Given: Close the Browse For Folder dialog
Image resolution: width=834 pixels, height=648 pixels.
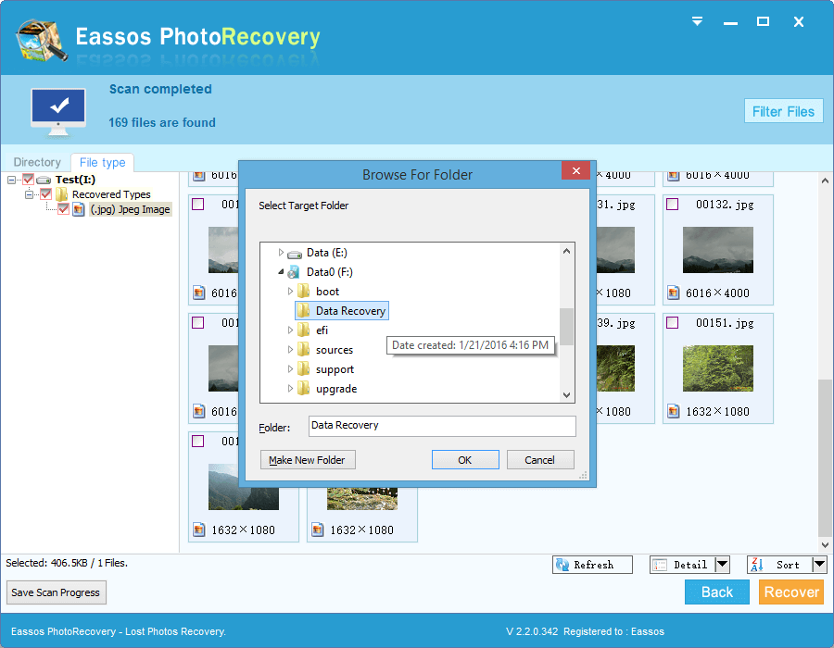Looking at the screenshot, I should 575,170.
